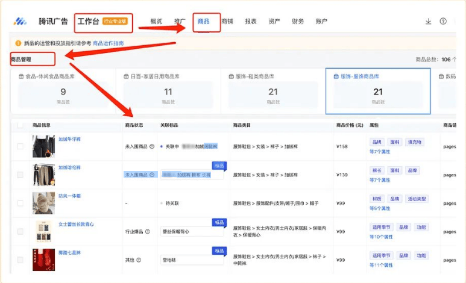This screenshot has width=466, height=283.
Task: Click the 蕾丝保暖背心 linked standard product field
Action: coord(192,232)
